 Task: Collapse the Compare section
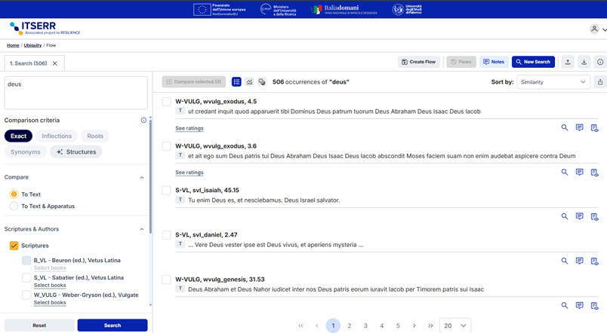(x=142, y=178)
